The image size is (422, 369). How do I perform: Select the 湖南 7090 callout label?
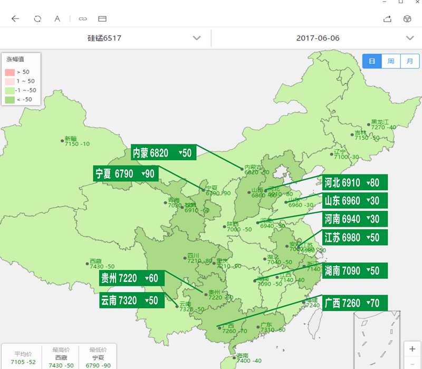pos(355,270)
